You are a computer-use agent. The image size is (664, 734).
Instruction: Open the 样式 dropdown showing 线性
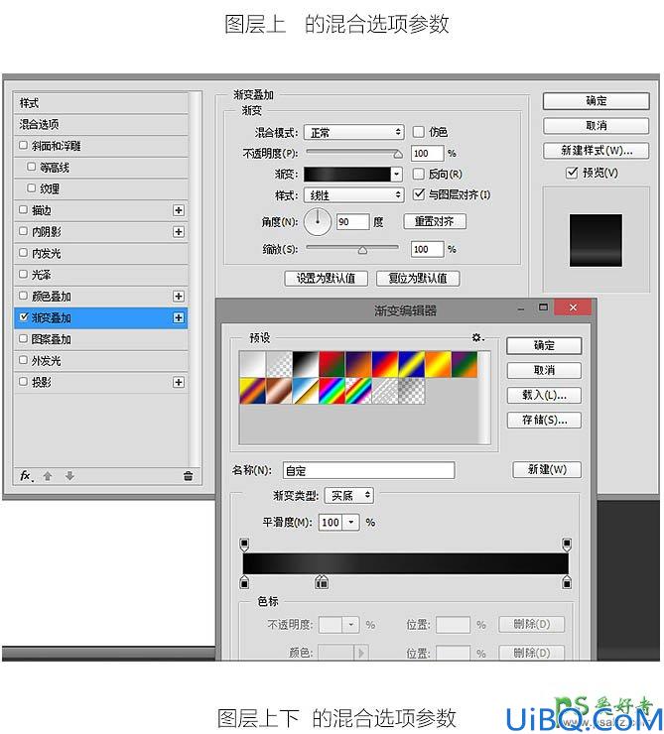point(353,195)
